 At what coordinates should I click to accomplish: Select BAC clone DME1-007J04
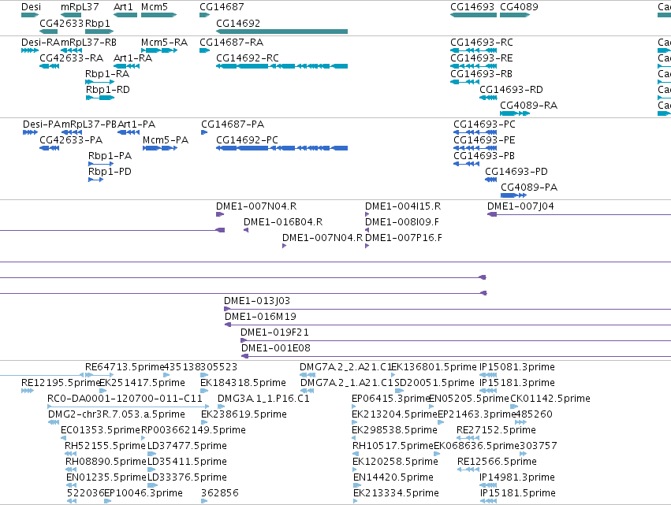pos(579,214)
